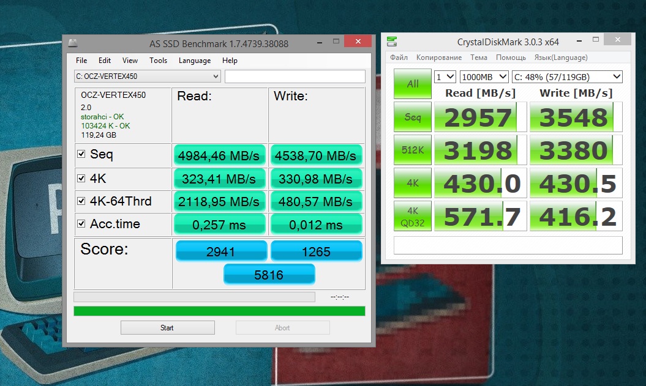
Task: Open the Help menu in AS SSD
Action: point(230,61)
